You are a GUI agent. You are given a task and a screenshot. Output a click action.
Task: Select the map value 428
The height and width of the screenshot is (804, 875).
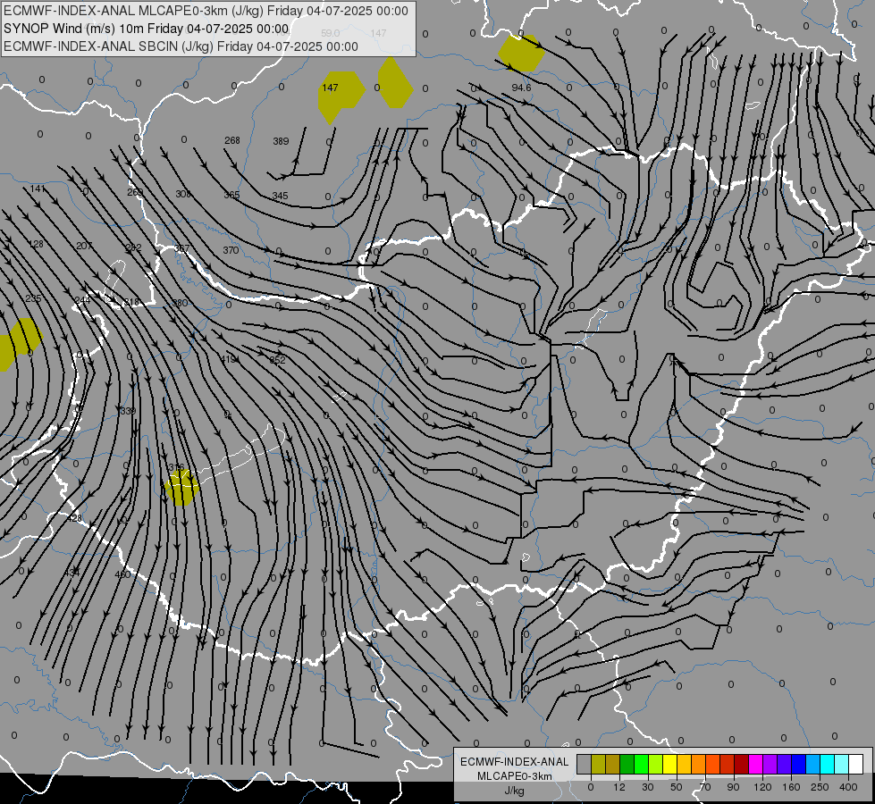[74, 518]
